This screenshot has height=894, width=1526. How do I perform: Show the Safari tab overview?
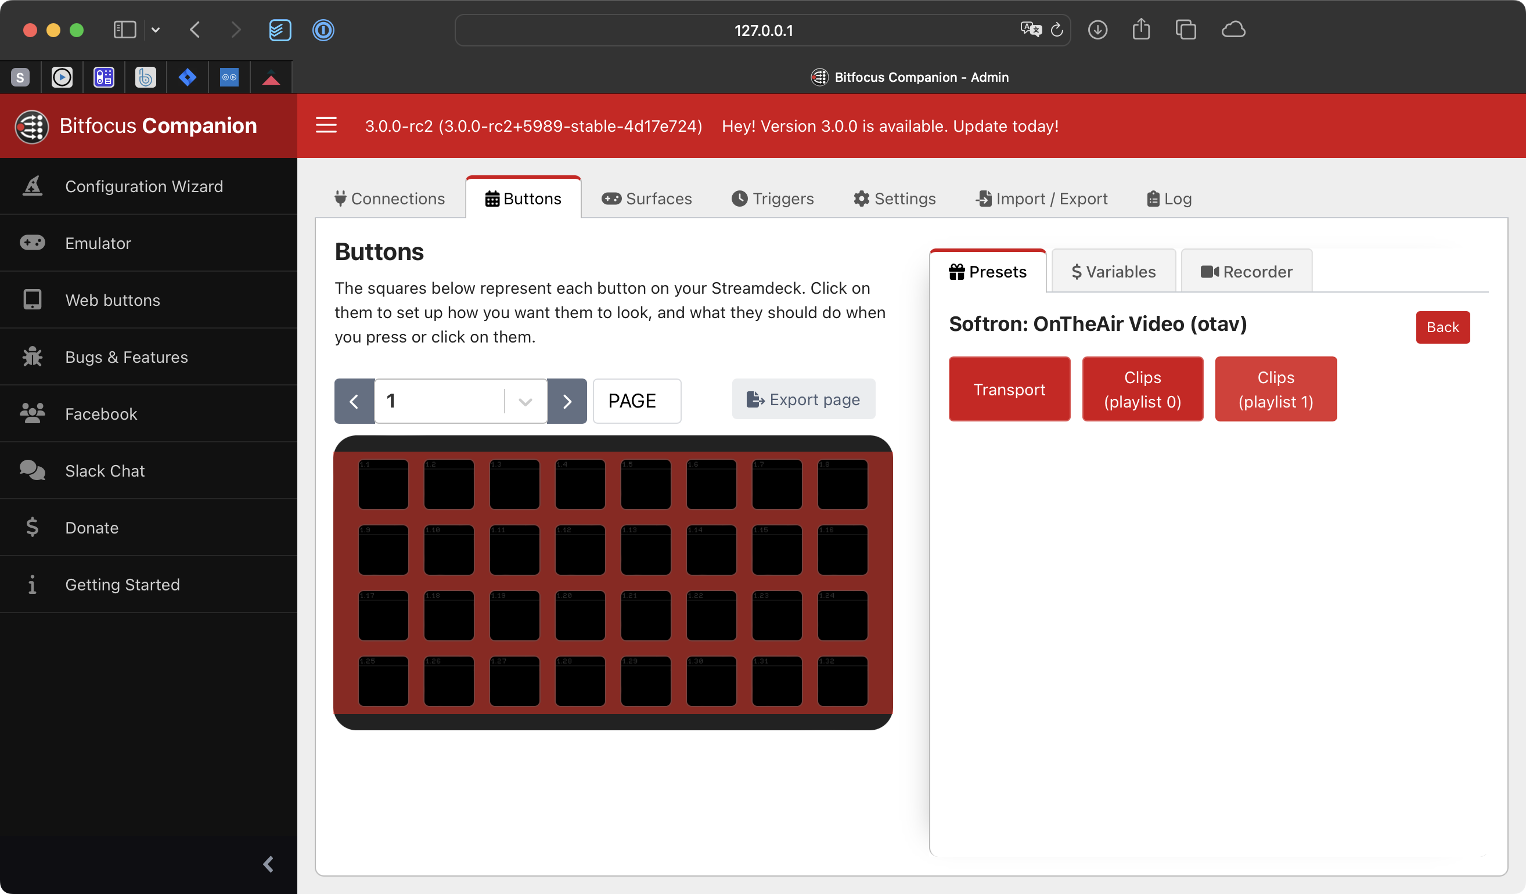[x=1186, y=30]
